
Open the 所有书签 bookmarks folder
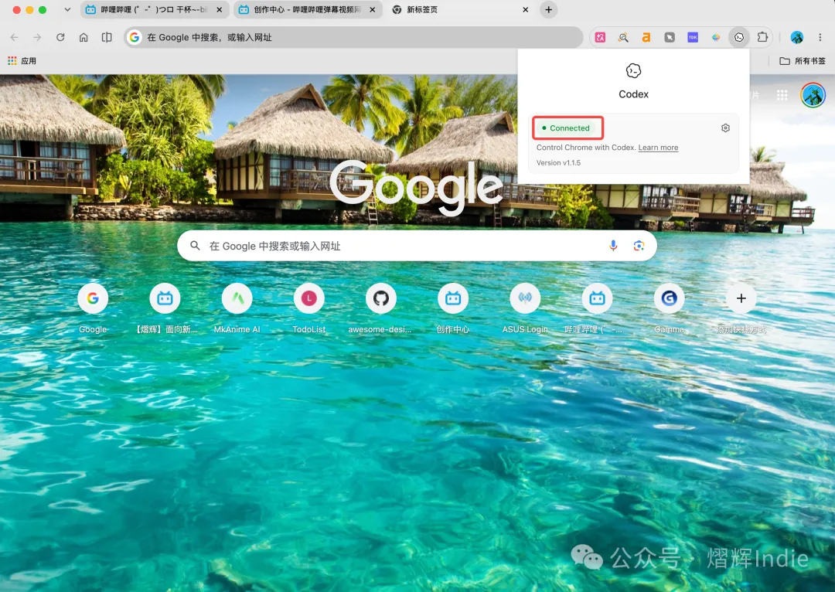tap(803, 61)
